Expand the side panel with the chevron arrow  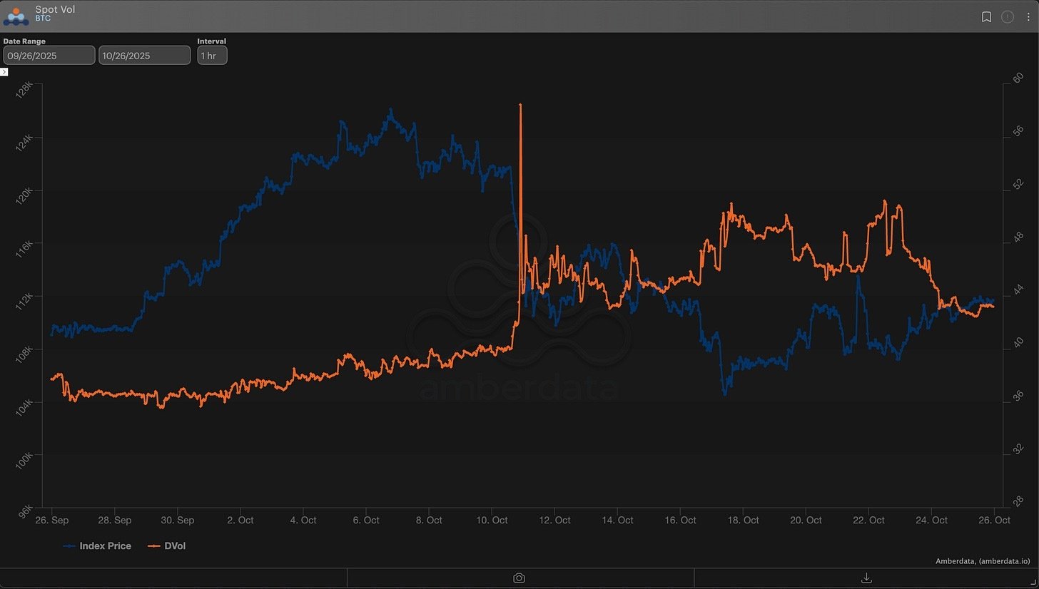click(4, 72)
